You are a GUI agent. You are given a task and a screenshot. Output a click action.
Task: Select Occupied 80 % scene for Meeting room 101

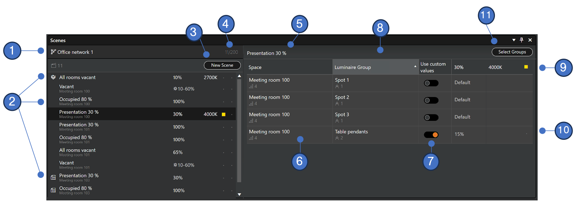142,139
